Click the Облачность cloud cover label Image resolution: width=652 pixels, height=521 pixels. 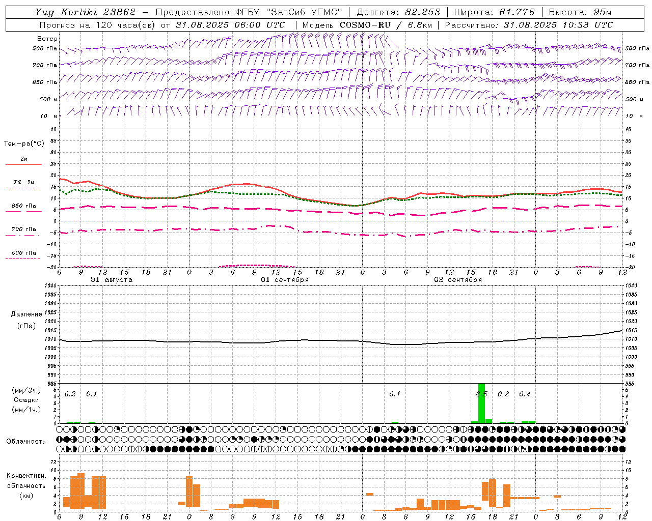pyautogui.click(x=26, y=441)
